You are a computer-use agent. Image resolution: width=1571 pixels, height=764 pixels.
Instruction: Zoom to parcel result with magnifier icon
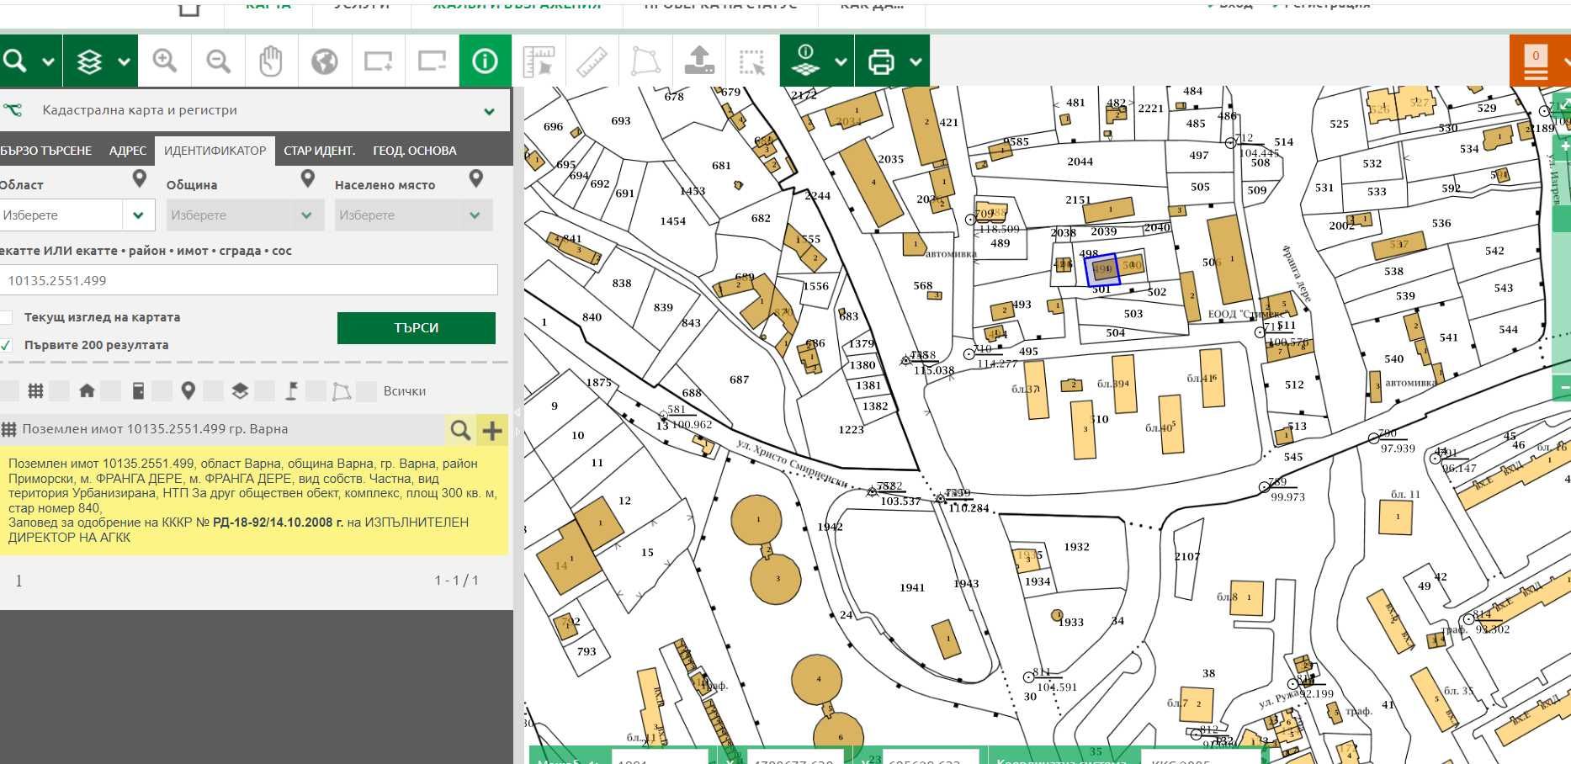pyautogui.click(x=460, y=430)
